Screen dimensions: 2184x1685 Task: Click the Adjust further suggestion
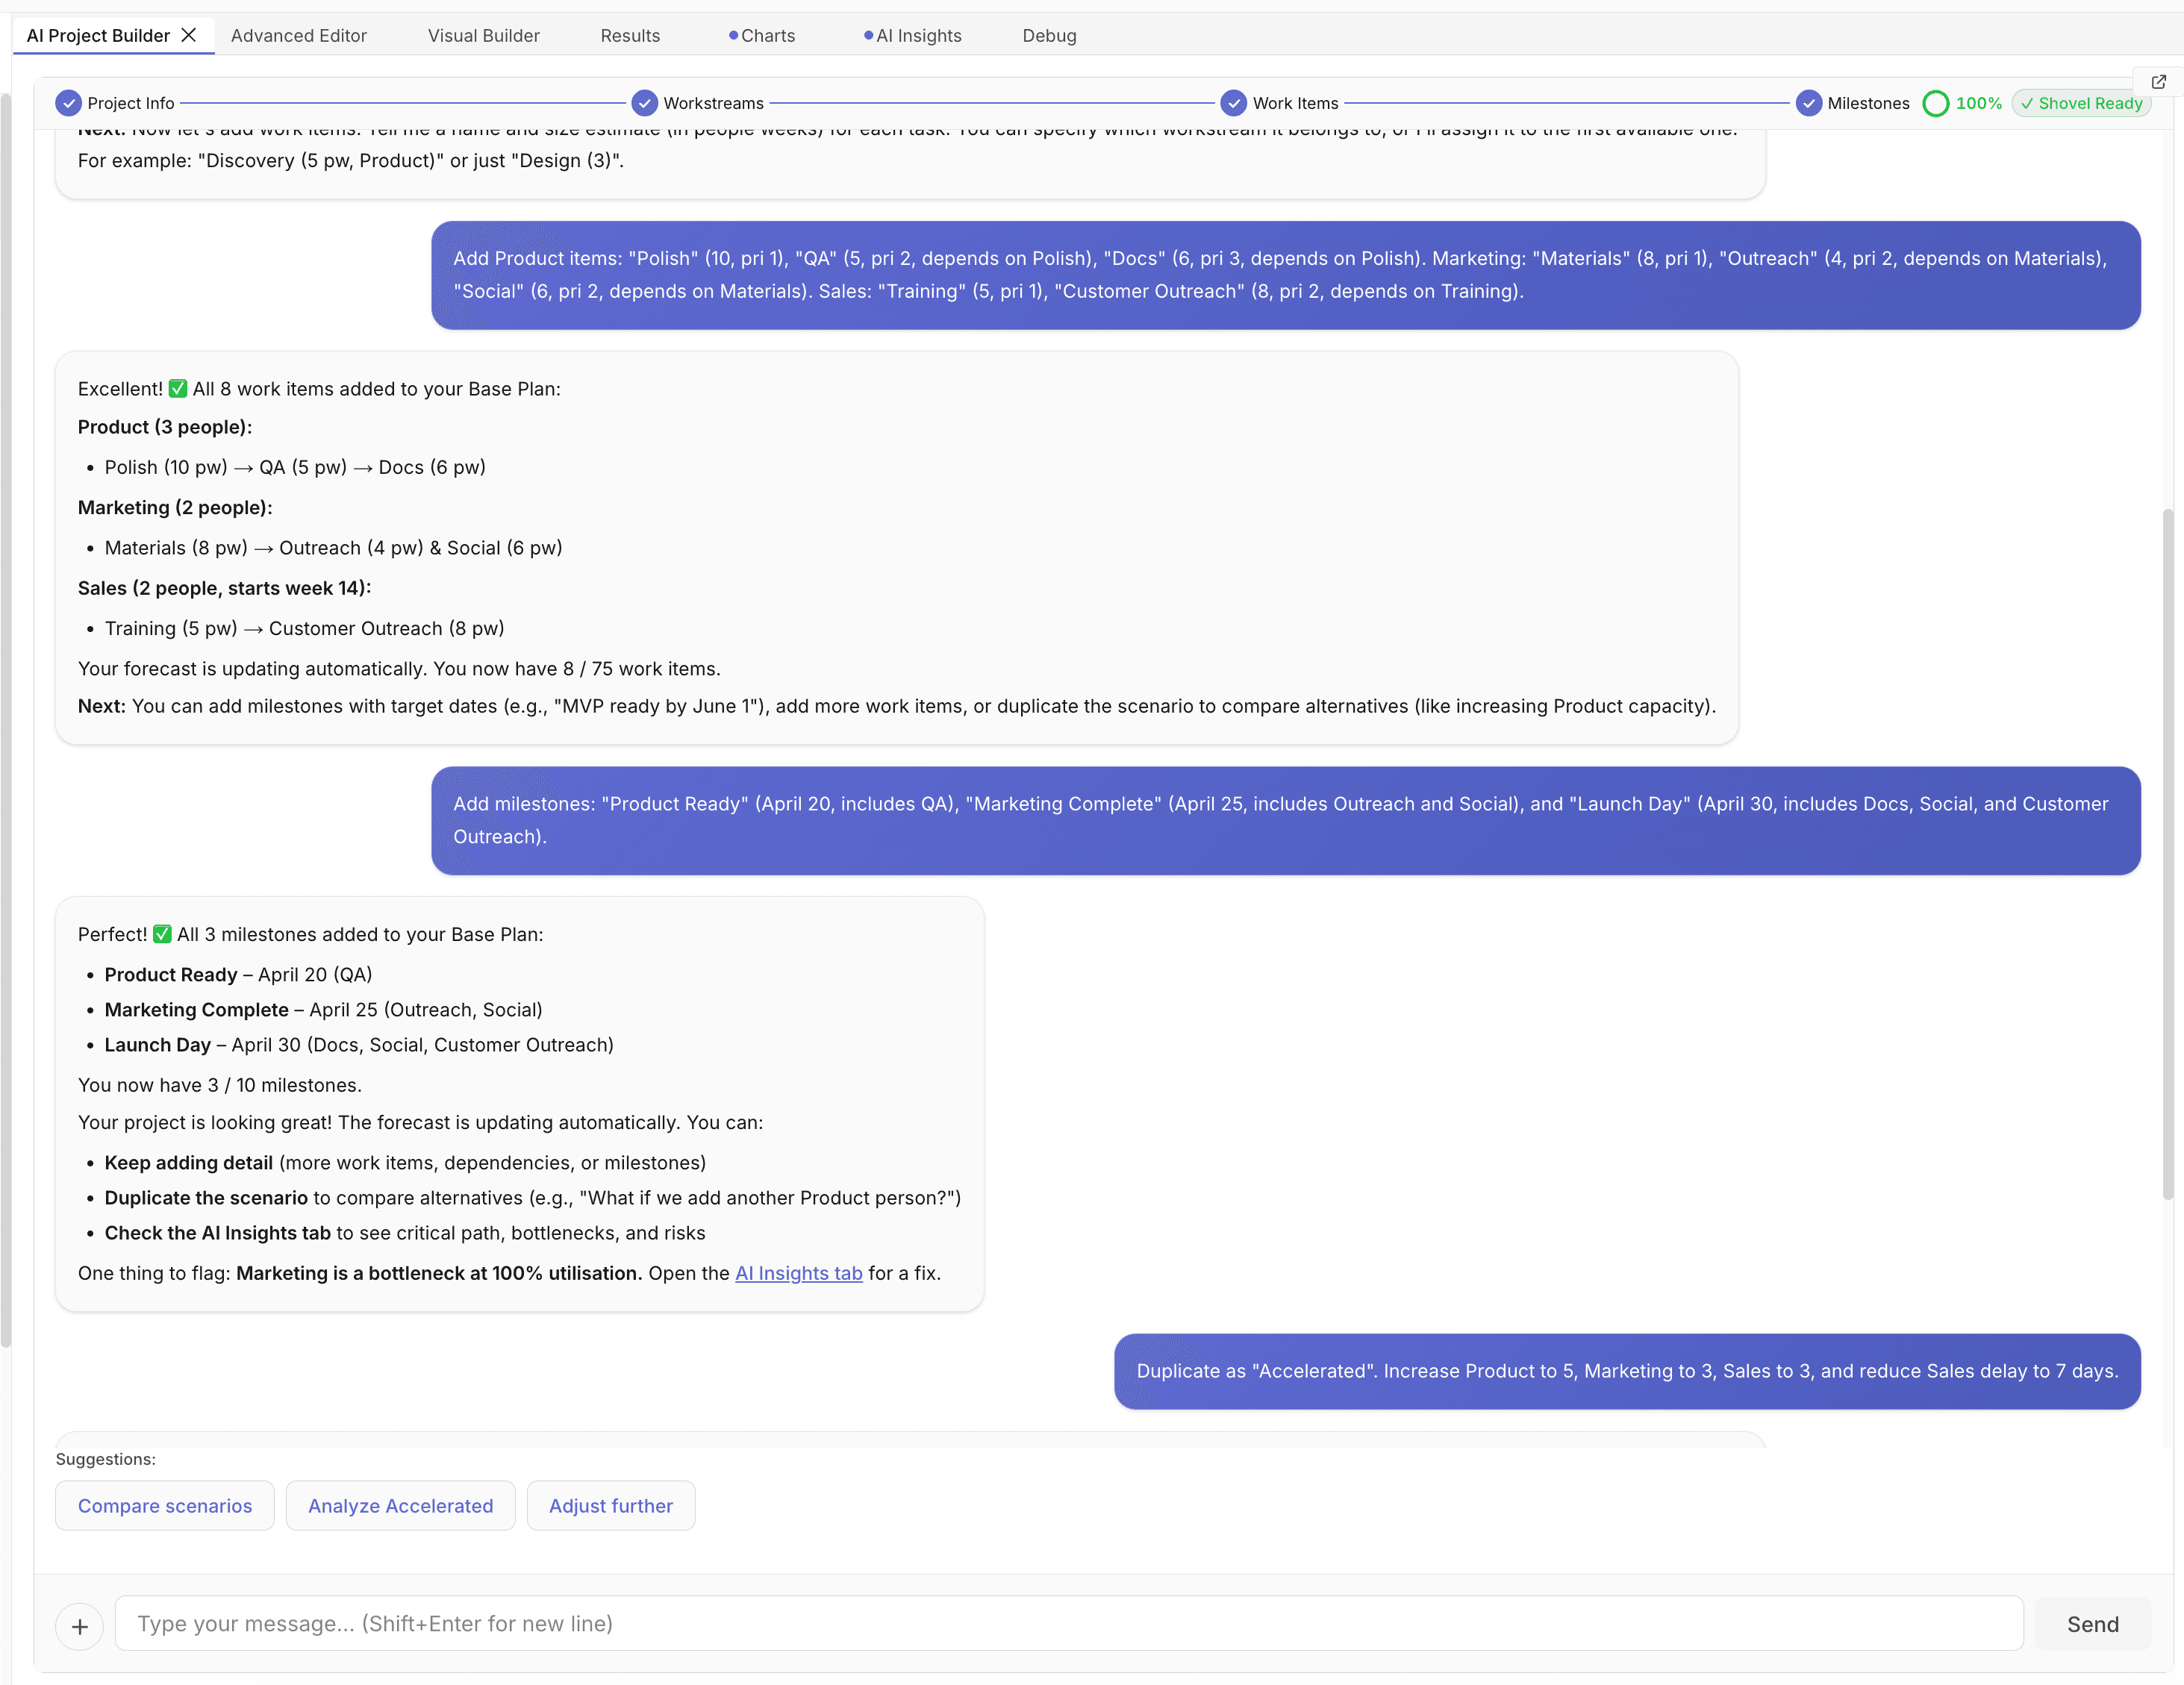(611, 1505)
